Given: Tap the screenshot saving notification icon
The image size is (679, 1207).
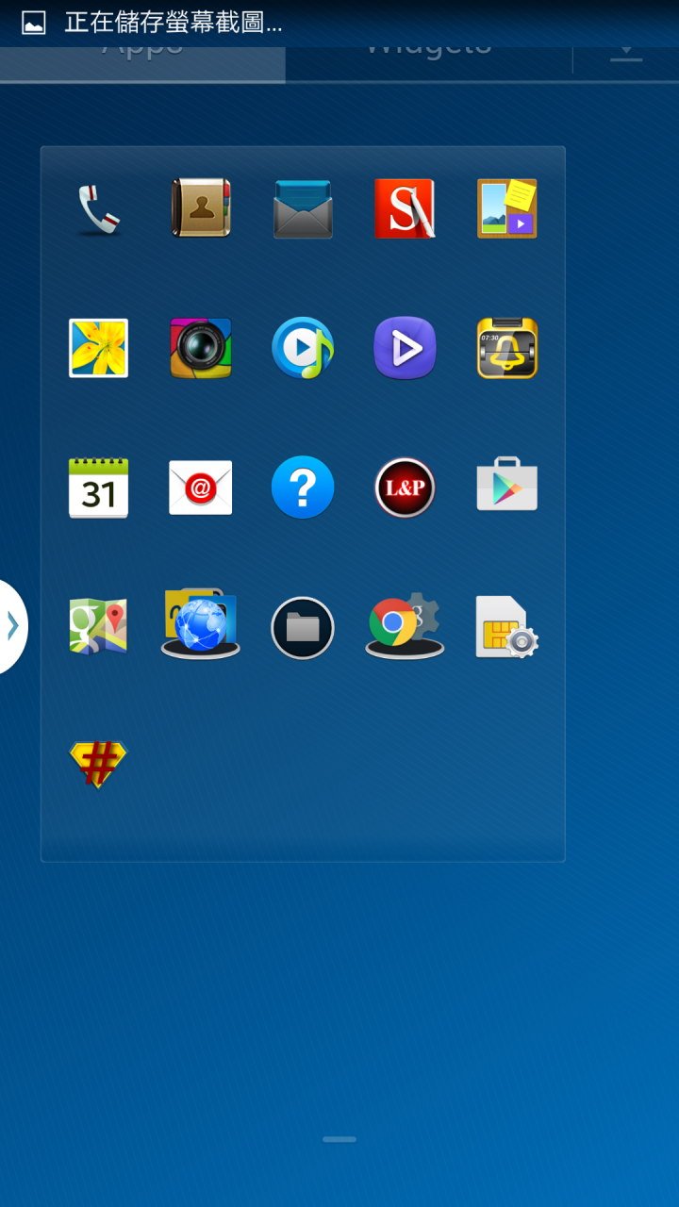Looking at the screenshot, I should 34,23.
